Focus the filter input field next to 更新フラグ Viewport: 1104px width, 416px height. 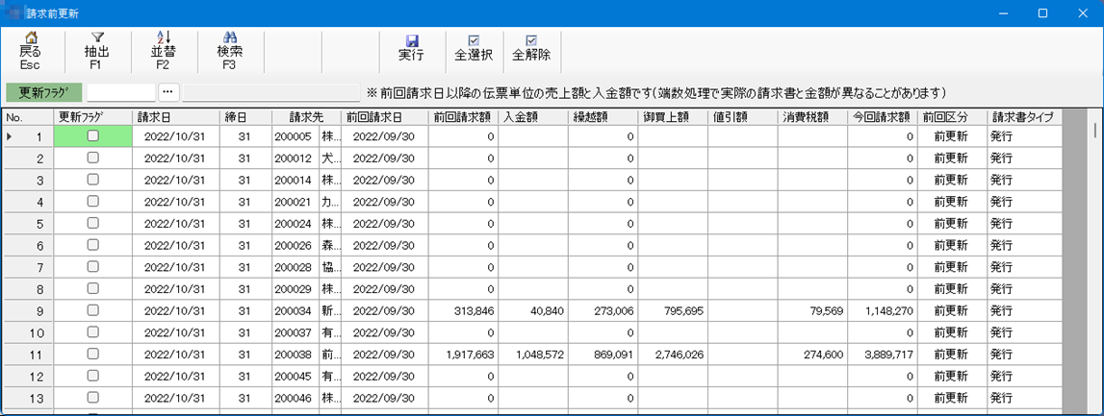pyautogui.click(x=120, y=92)
